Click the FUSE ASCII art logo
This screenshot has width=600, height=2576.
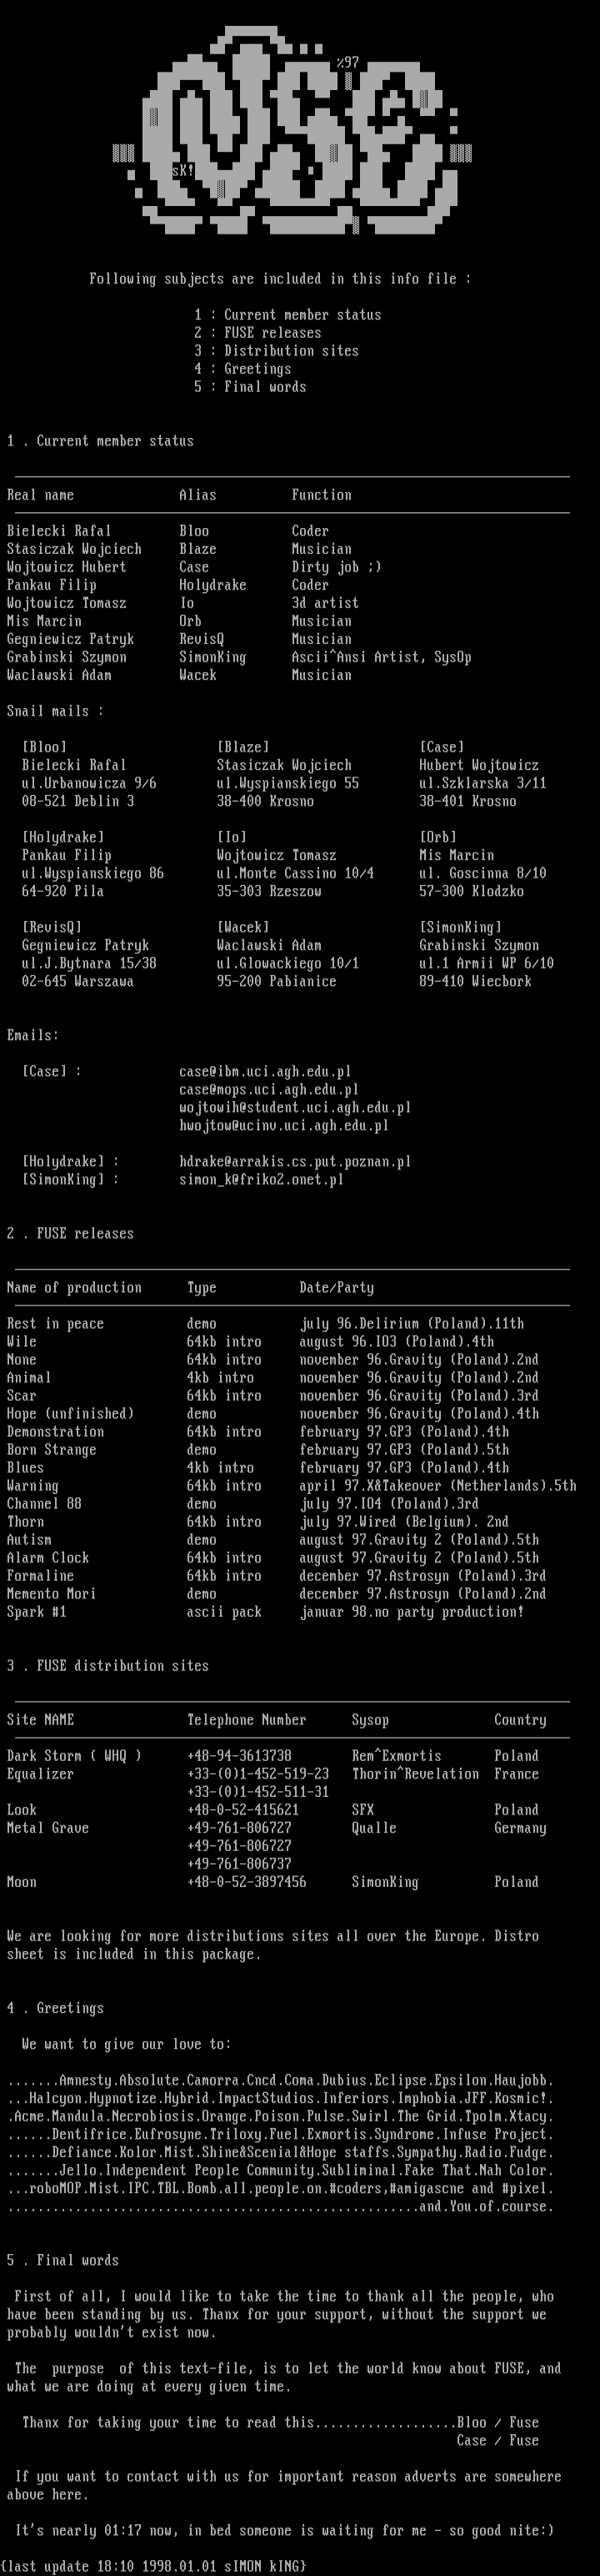click(x=292, y=130)
